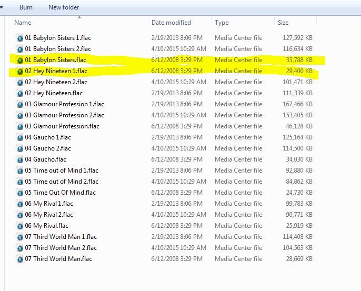The width and height of the screenshot is (361, 291).
Task: Select icon of 06 My Rival 2.flac
Action: tap(20, 215)
